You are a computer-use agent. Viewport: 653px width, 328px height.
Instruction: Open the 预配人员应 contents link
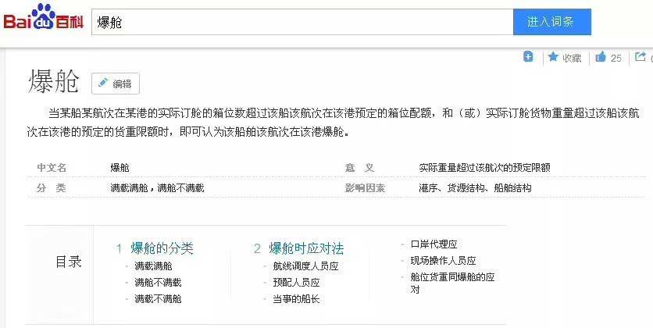tap(296, 283)
